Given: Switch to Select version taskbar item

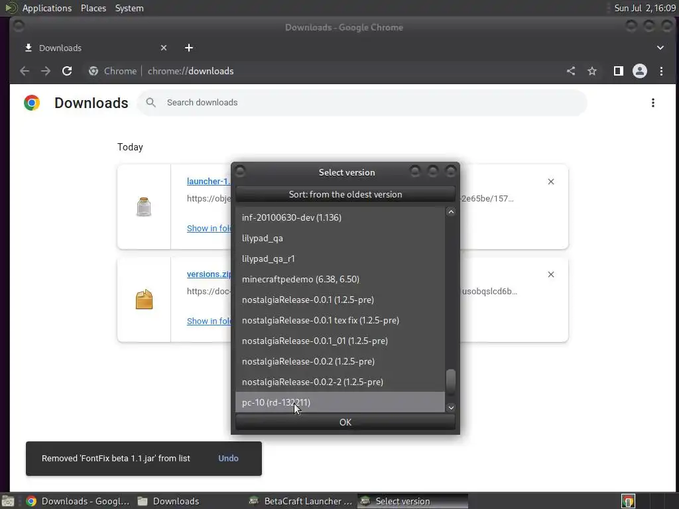Looking at the screenshot, I should [412, 501].
